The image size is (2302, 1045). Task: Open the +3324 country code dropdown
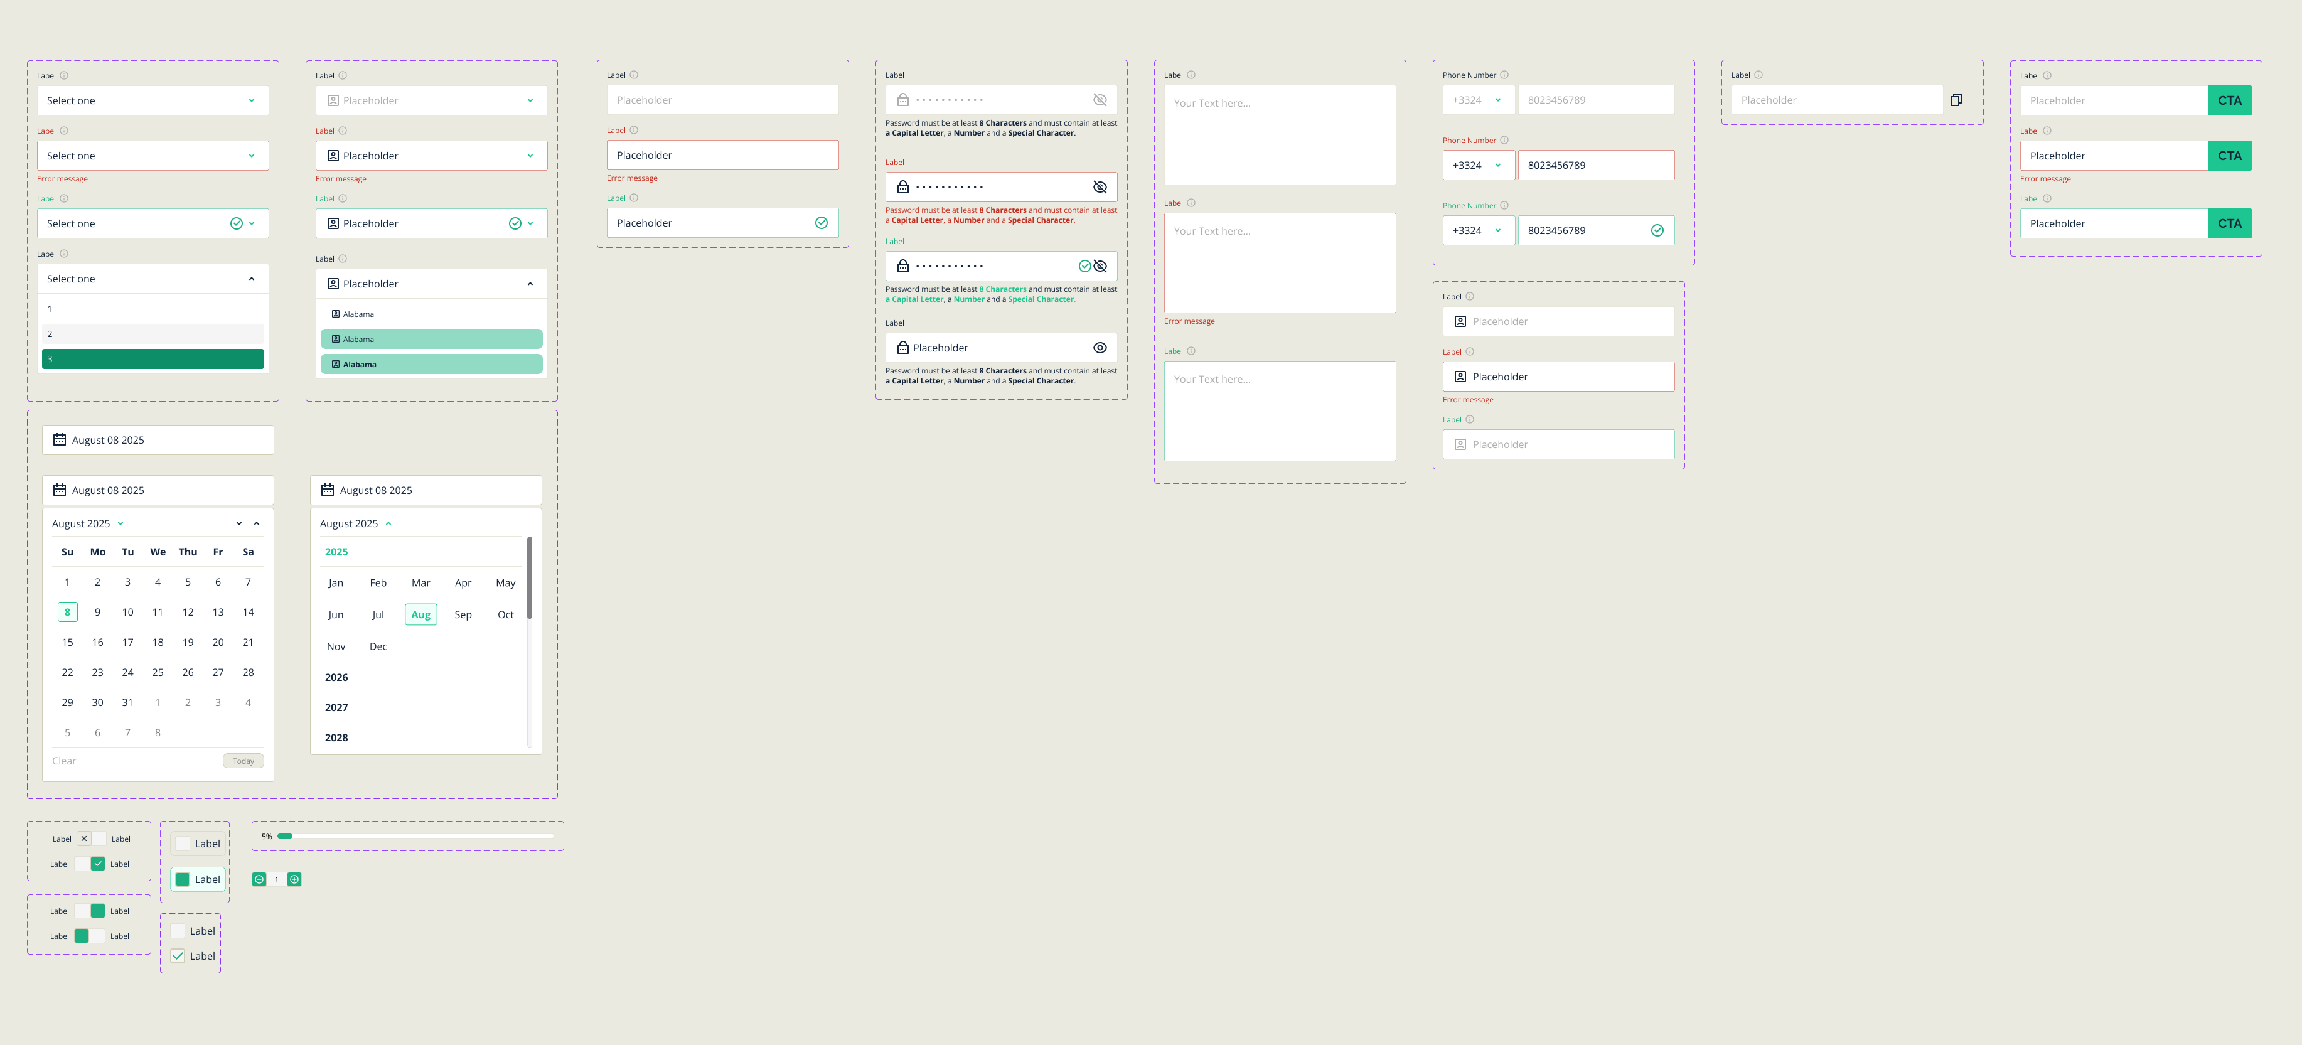[1478, 99]
